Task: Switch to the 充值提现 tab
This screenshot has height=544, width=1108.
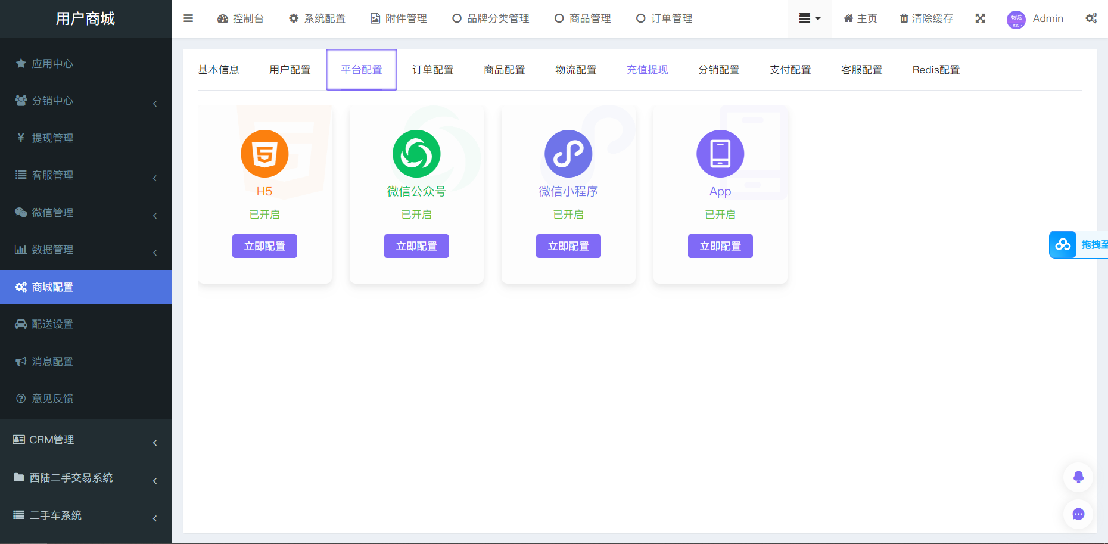Action: (648, 70)
